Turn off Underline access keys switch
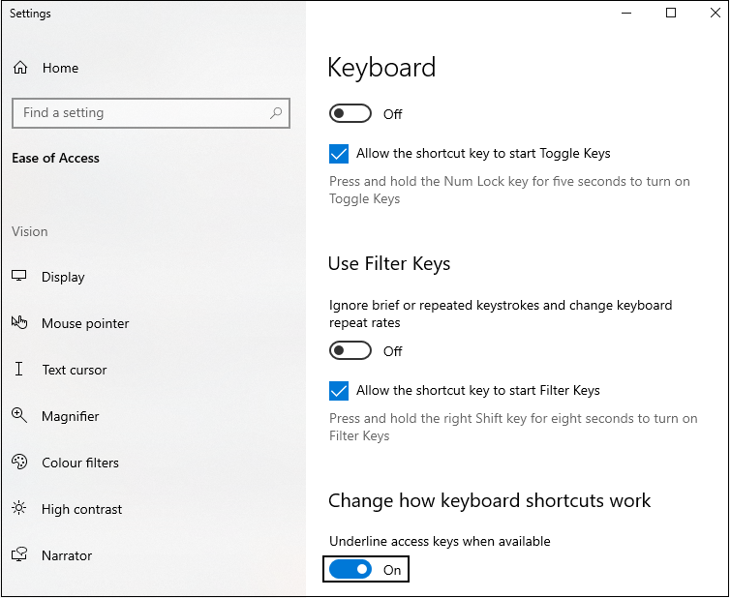Image resolution: width=731 pixels, height=598 pixels. (350, 570)
